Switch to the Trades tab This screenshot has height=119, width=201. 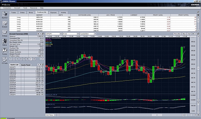point(14,13)
